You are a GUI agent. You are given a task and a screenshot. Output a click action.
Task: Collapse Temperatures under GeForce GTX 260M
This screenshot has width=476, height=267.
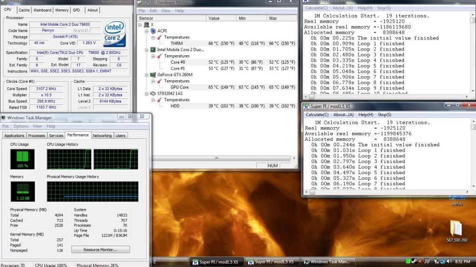tap(153, 81)
